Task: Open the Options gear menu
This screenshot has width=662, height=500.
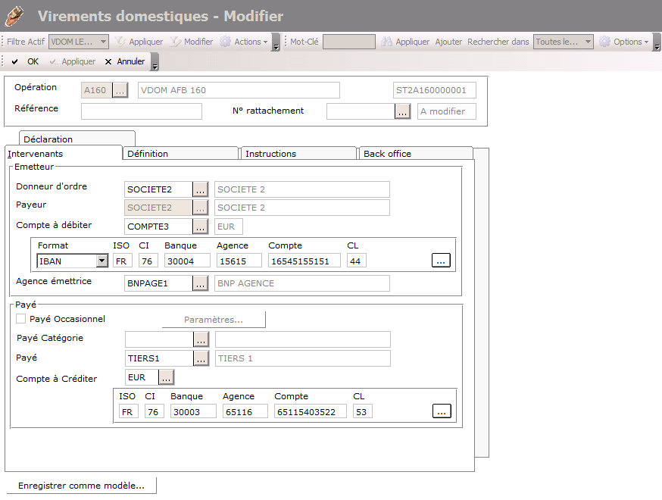Action: tap(623, 42)
